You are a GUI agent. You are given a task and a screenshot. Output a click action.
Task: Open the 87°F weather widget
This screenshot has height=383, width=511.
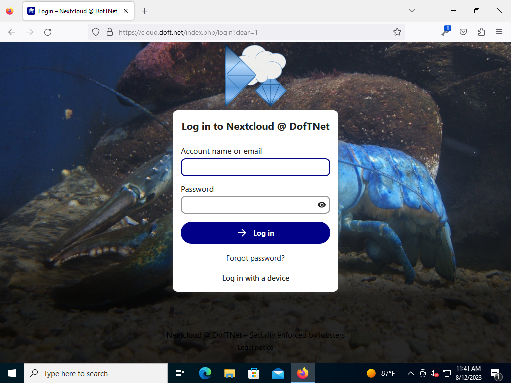tap(381, 373)
